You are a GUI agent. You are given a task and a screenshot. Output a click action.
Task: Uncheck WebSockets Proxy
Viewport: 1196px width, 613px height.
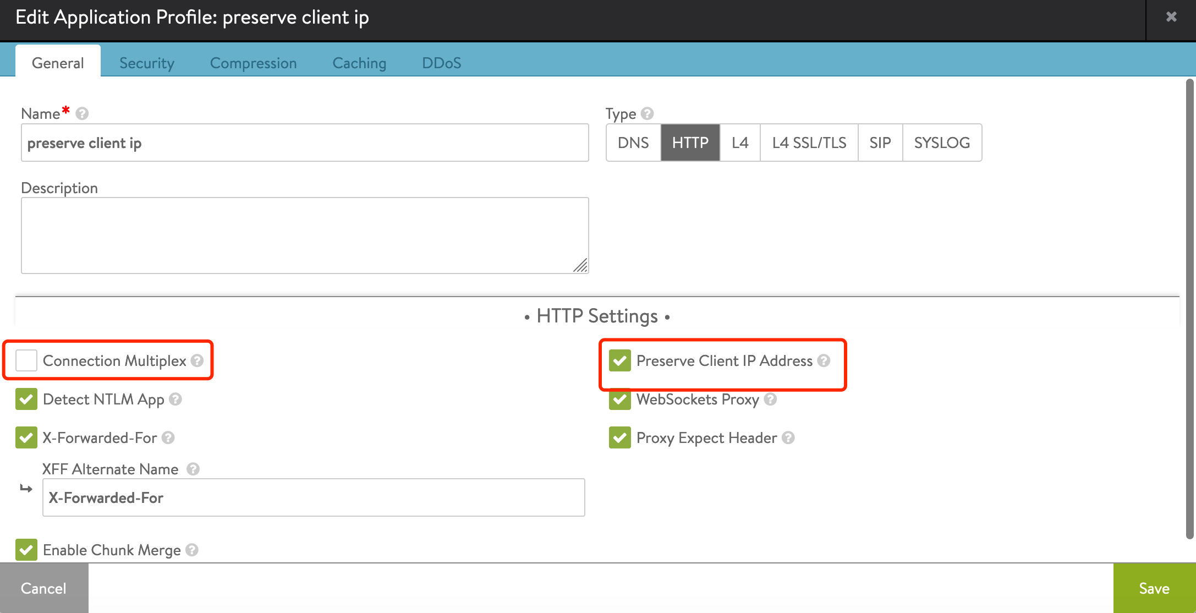coord(620,399)
